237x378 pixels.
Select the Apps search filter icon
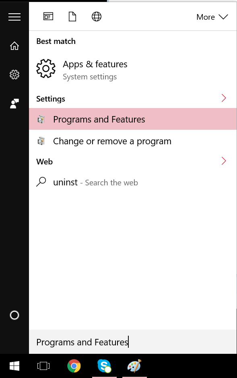point(48,17)
